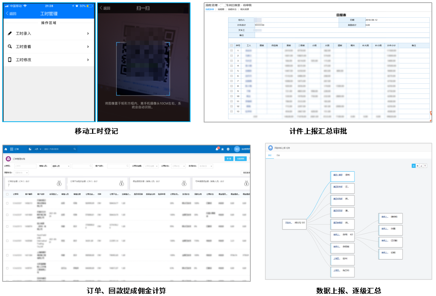Select the 上 layout direction button
The image size is (436, 296).
click(421, 166)
